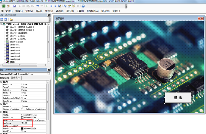Screen dimensions: 206x134
Task: Open the 外接程序(A) menu
Action: (x=92, y=11)
